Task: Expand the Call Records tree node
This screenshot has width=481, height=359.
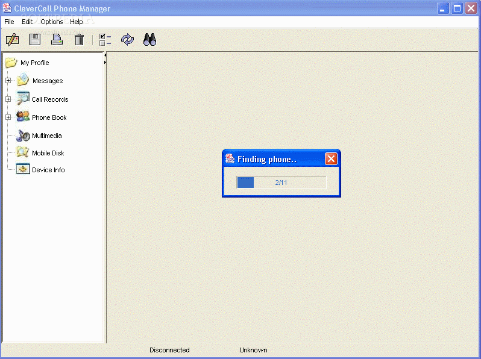Action: tap(8, 99)
